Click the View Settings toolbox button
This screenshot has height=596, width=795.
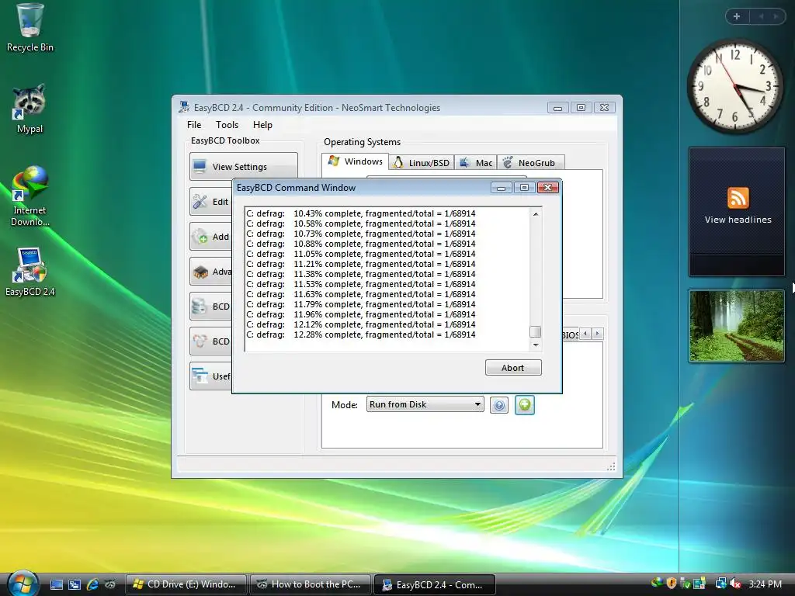(243, 166)
